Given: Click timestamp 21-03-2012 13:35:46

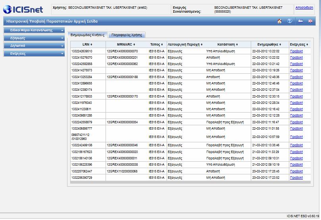Looking at the screenshot, I should click(x=266, y=145).
